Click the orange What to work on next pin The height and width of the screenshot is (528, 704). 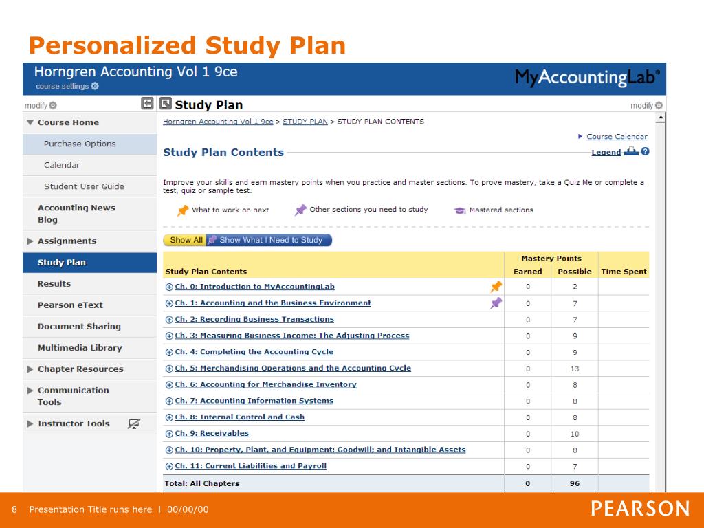click(x=183, y=210)
